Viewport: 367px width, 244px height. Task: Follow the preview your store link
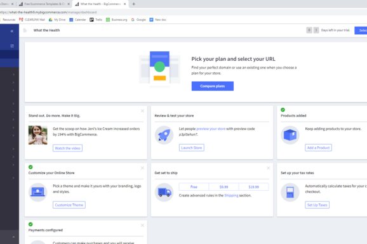click(x=211, y=129)
